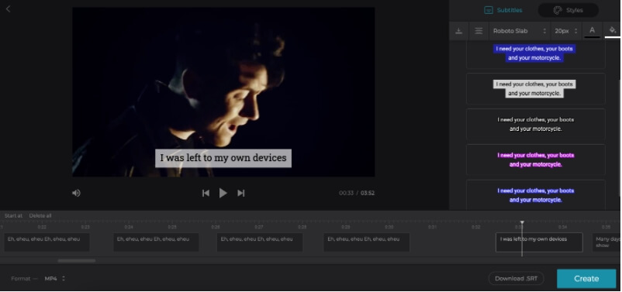Open the Styles tab
This screenshot has width=622, height=292.
pyautogui.click(x=568, y=10)
